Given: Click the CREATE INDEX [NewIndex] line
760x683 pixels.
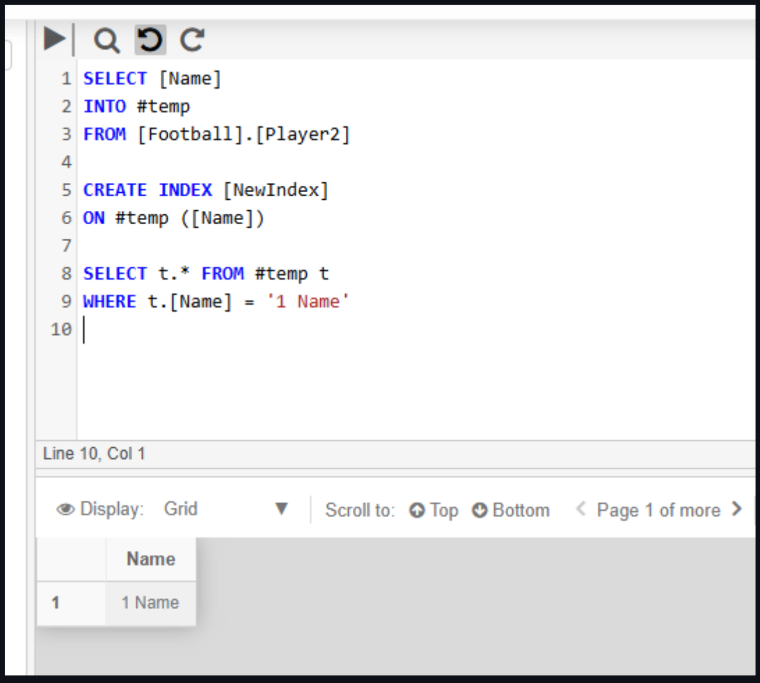Looking at the screenshot, I should 206,190.
